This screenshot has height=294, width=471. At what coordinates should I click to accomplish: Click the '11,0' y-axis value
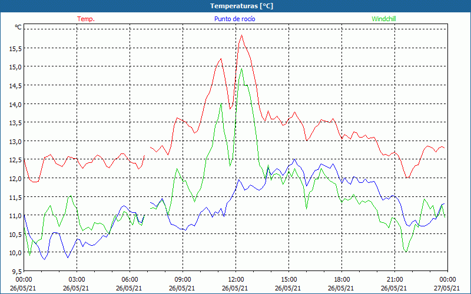15,216
